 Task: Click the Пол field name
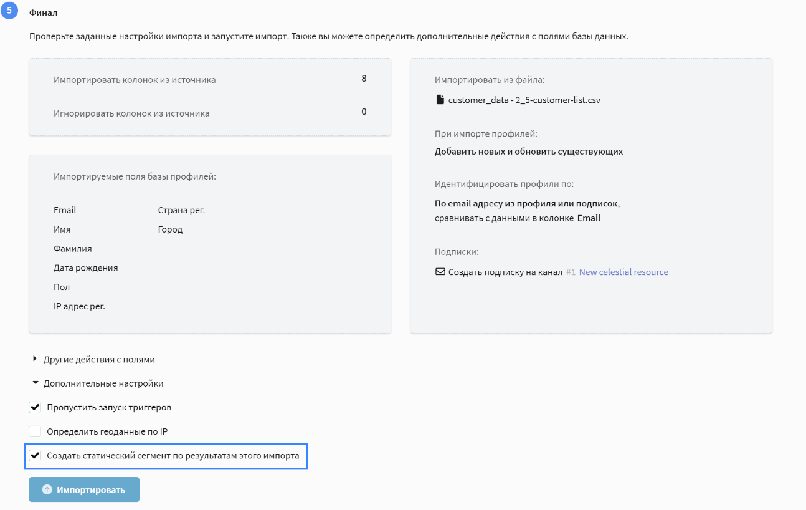point(62,287)
